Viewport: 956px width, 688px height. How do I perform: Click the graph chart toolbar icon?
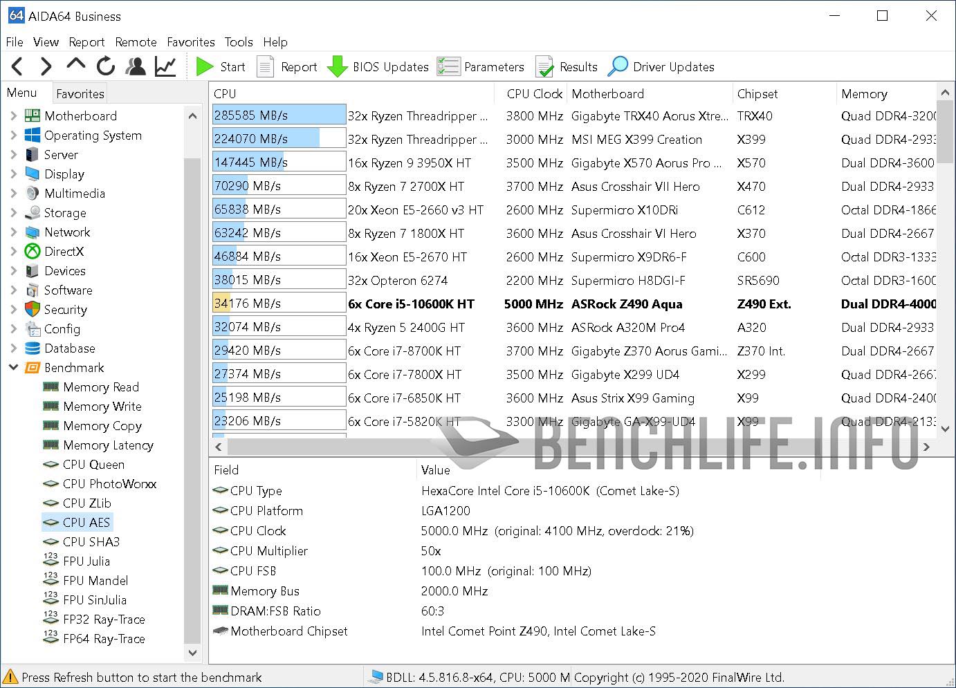point(165,66)
